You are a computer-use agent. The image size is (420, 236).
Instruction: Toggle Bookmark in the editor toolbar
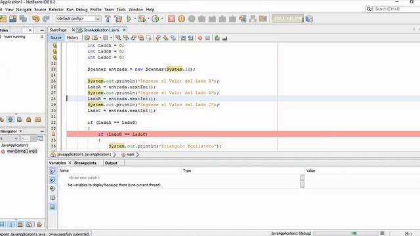[x=173, y=38]
